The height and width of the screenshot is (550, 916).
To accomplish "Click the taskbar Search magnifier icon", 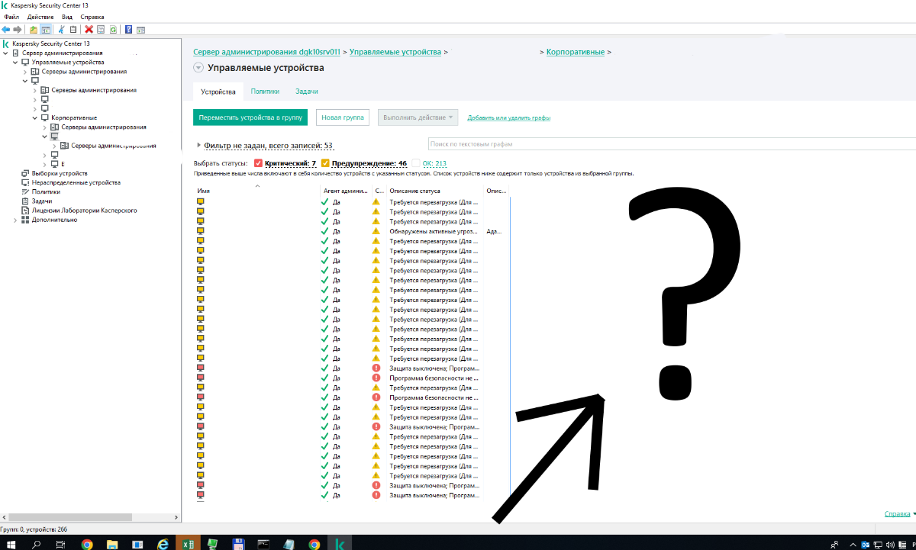I will click(36, 544).
